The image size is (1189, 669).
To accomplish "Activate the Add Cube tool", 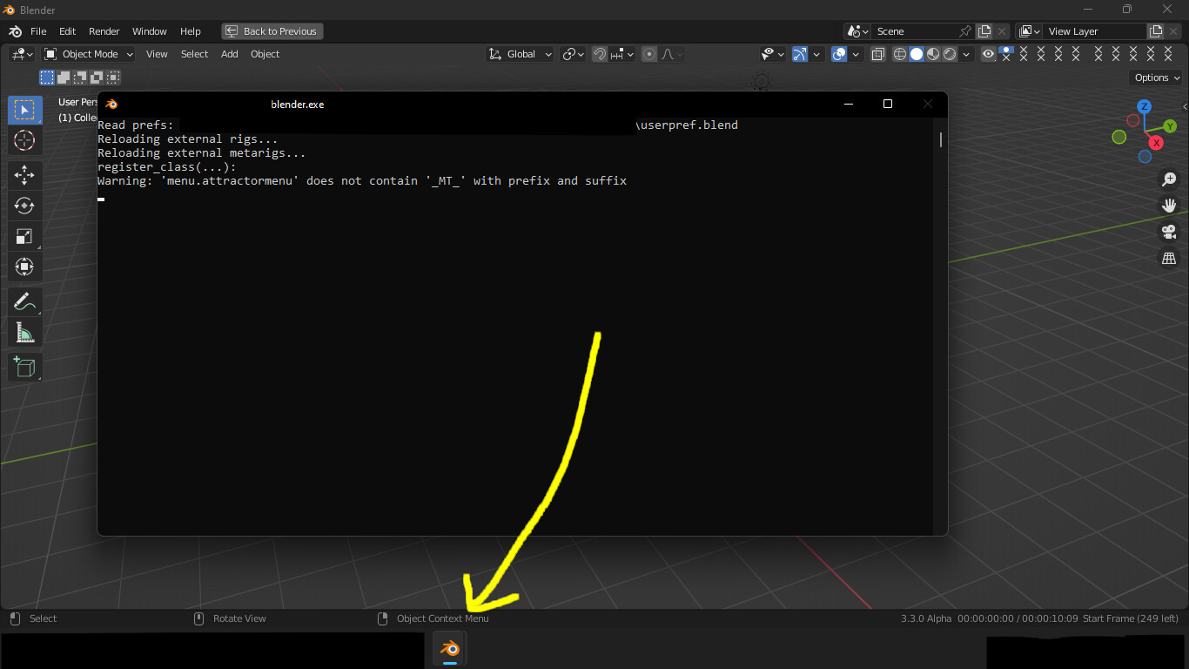I will (x=24, y=367).
